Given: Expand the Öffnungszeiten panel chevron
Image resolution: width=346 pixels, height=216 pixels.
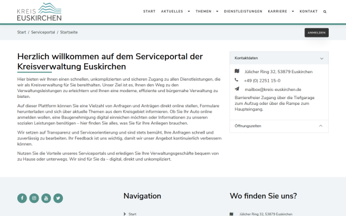Looking at the screenshot, I should pos(321,126).
